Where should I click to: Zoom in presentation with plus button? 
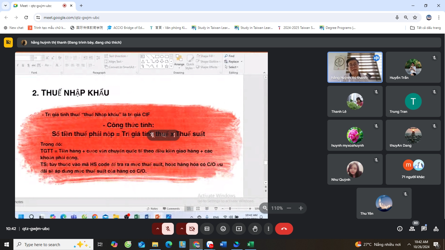301,208
